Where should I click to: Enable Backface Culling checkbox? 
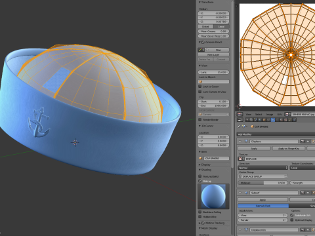200,212
